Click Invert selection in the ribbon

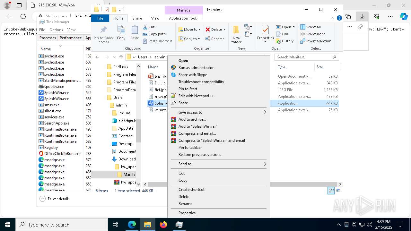(316, 41)
